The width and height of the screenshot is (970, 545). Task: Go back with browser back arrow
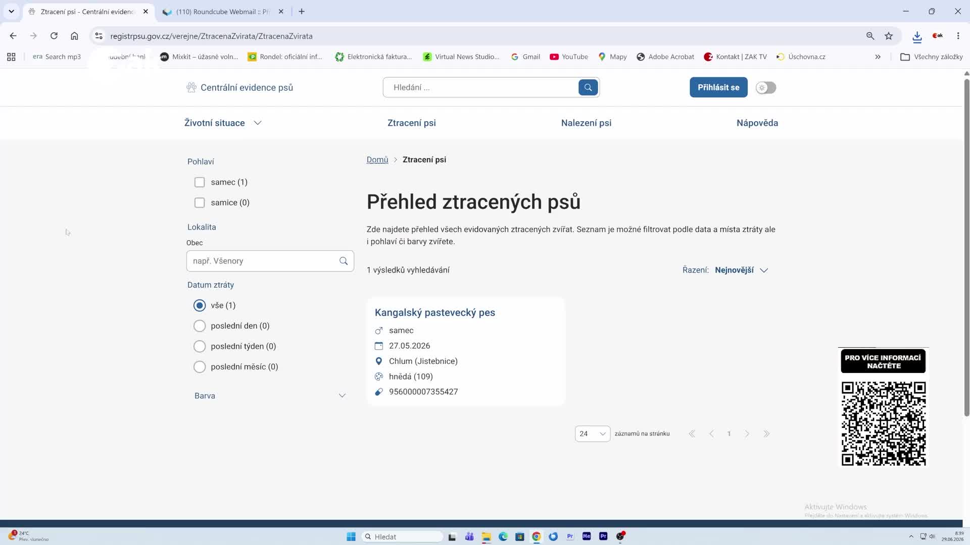pos(13,36)
